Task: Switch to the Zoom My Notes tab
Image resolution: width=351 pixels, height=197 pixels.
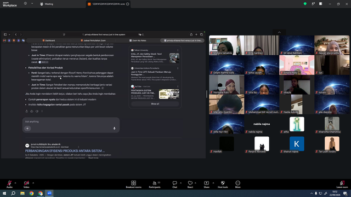Action: tap(138, 40)
